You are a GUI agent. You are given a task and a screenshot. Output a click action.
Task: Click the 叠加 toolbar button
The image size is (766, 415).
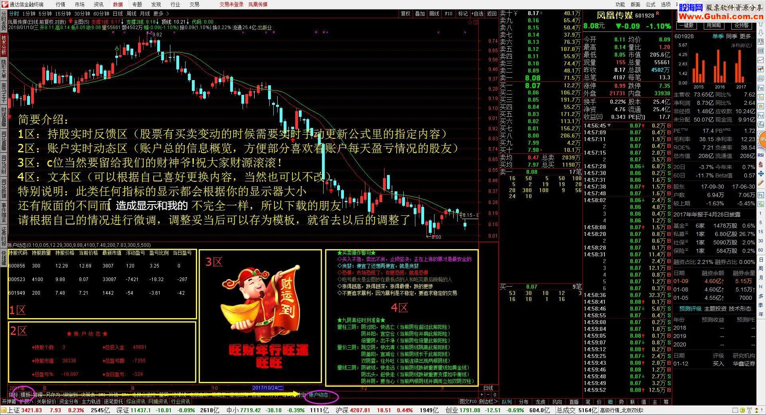point(420,14)
